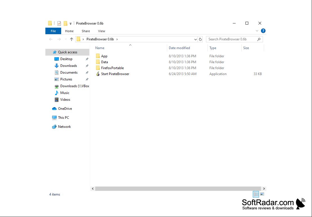Open Music in the navigation pane
312x217 pixels.
65,93
